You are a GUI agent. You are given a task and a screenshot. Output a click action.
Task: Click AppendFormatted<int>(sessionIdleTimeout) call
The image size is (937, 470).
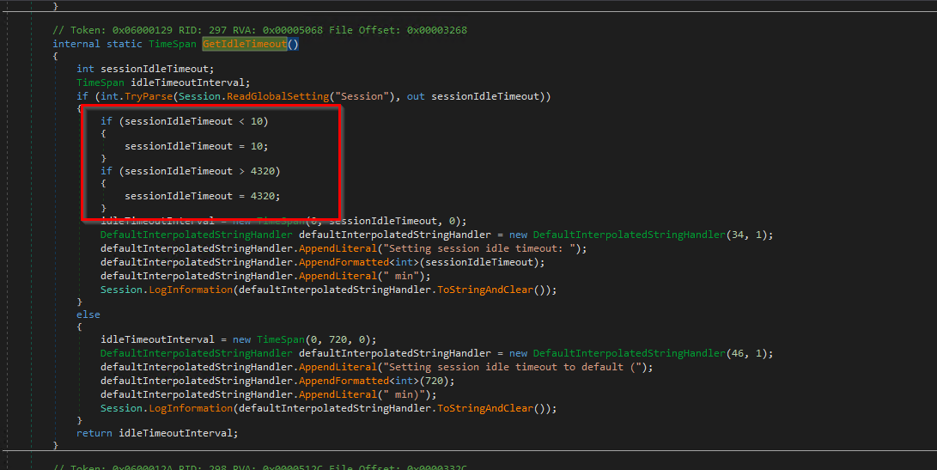422,262
